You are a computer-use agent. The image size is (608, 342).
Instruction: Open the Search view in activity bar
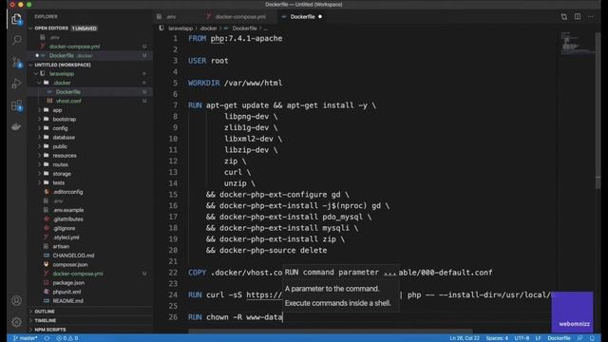pyautogui.click(x=16, y=40)
